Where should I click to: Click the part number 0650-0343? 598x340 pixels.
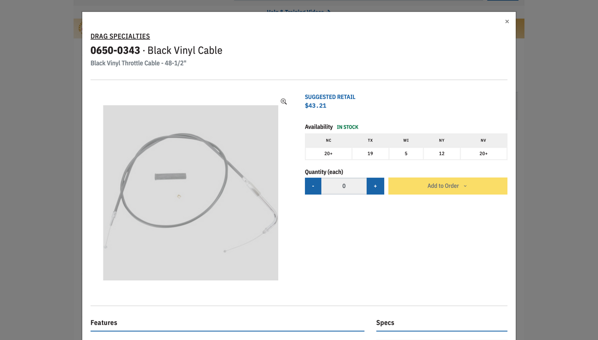115,50
